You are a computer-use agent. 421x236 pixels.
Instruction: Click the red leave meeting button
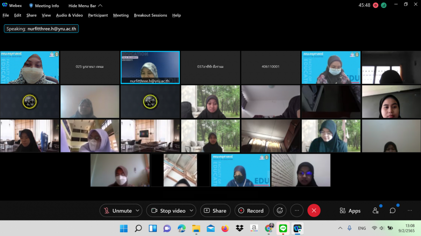pos(314,211)
